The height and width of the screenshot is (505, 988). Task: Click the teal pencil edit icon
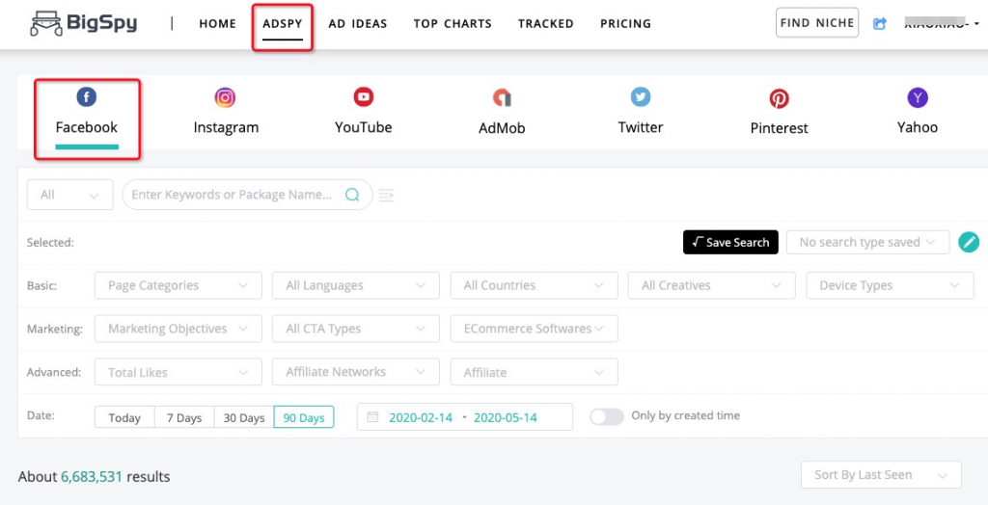click(x=969, y=242)
